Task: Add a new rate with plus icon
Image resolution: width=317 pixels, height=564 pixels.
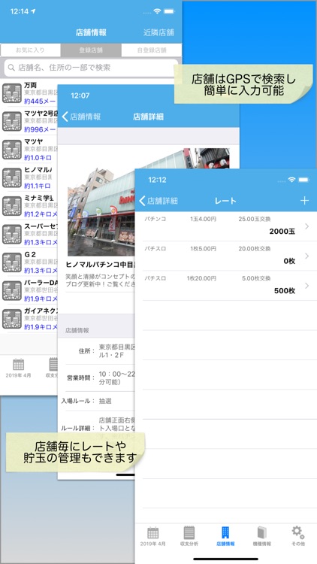Action: (304, 200)
